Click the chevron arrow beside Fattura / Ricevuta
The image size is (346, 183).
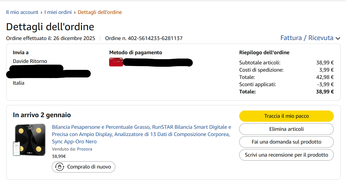[x=338, y=38]
